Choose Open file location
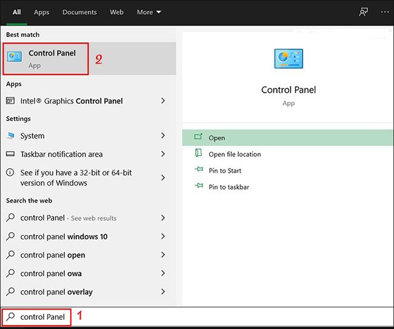The height and width of the screenshot is (329, 394). coord(288,154)
